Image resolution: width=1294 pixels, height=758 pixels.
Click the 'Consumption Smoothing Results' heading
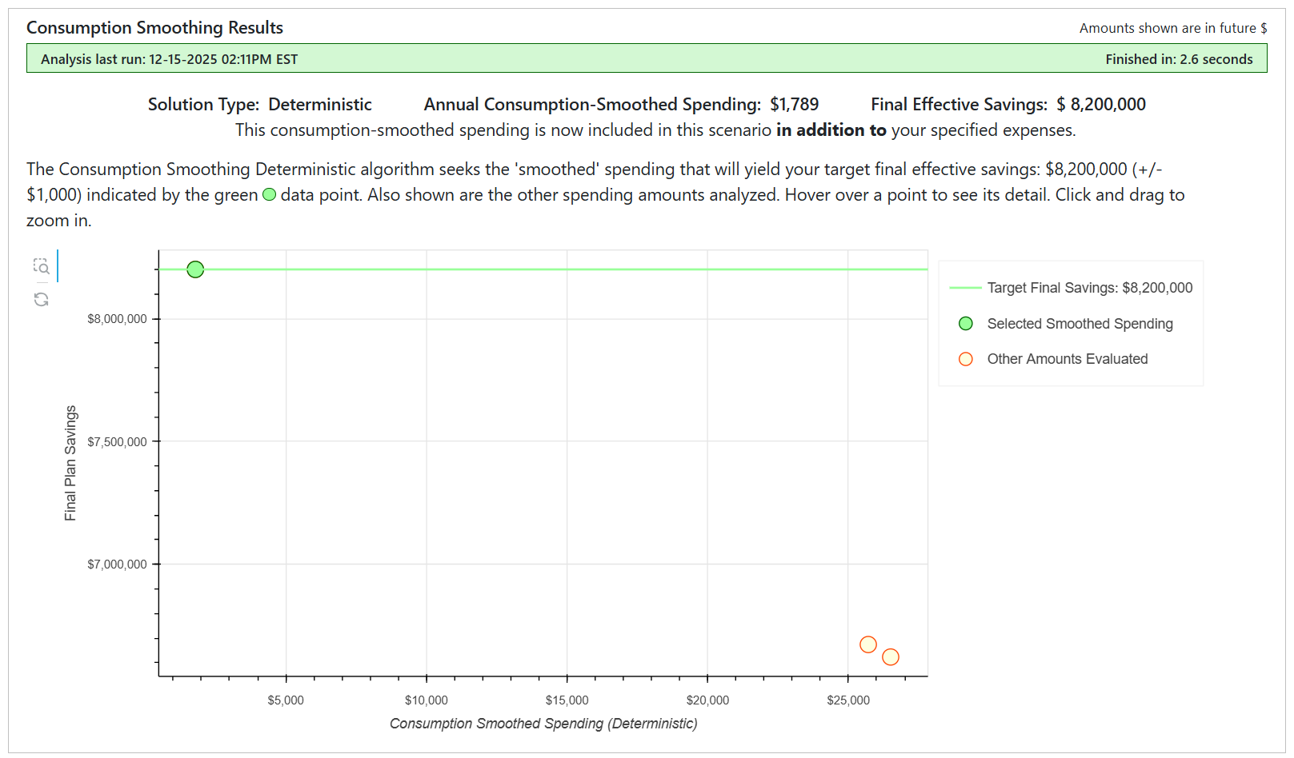pos(154,28)
